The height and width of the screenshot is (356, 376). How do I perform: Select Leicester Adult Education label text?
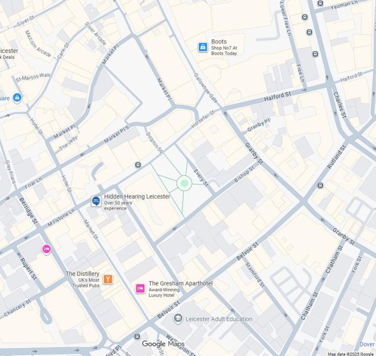pyautogui.click(x=219, y=319)
